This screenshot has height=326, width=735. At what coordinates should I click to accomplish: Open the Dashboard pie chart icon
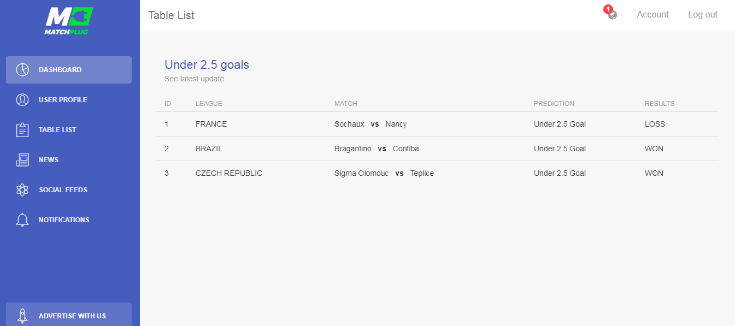22,70
